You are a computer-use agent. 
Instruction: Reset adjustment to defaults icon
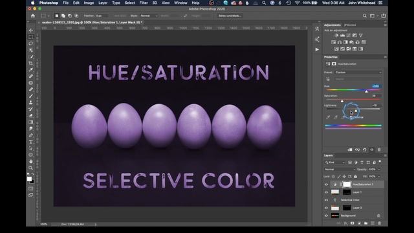tap(365, 150)
